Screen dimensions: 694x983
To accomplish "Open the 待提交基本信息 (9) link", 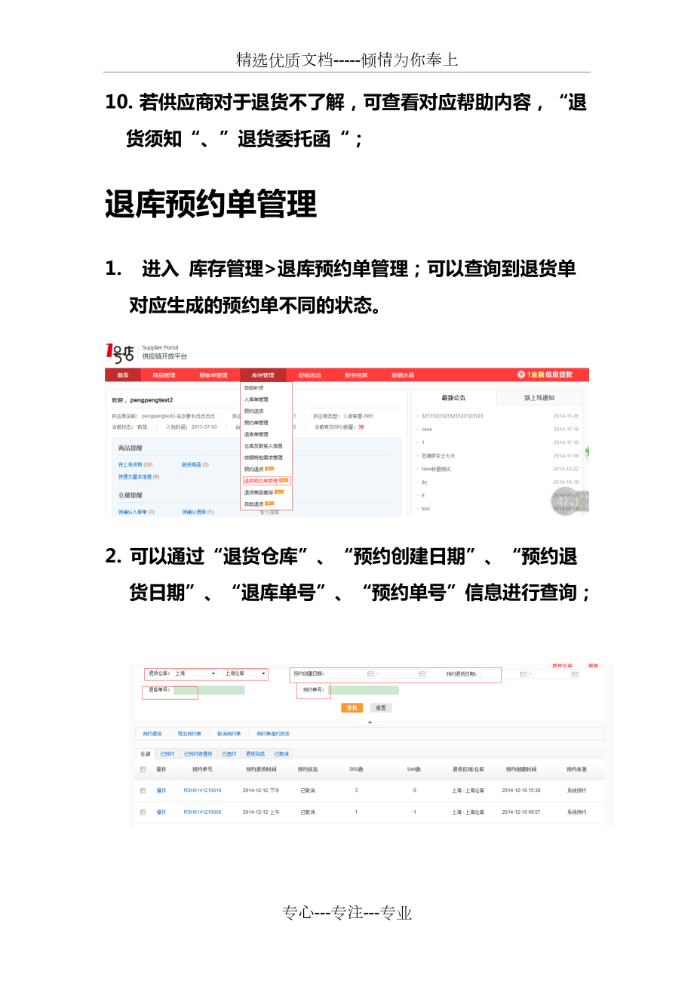I will tap(139, 477).
